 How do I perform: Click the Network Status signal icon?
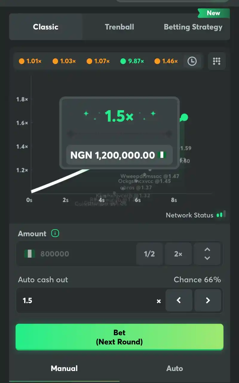click(221, 215)
